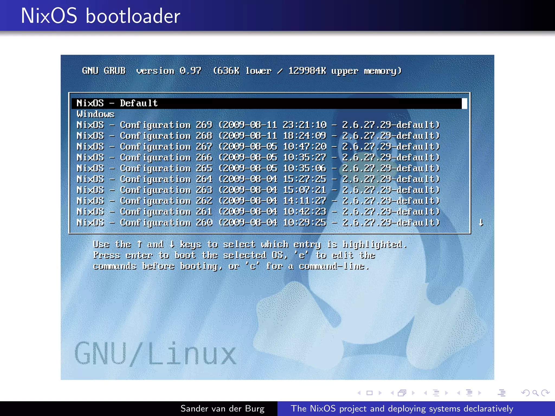Select NixOS Configuration 269 entry

coord(269,125)
